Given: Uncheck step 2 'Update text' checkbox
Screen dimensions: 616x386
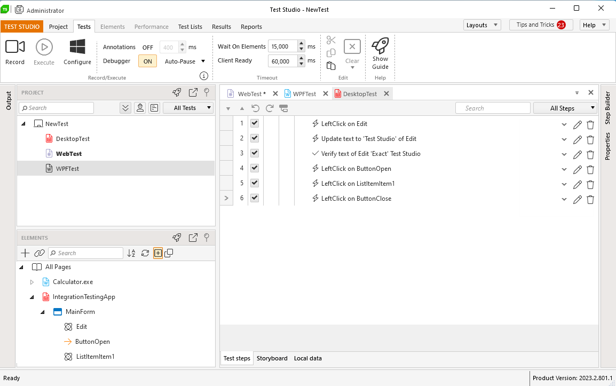Looking at the screenshot, I should pos(255,138).
